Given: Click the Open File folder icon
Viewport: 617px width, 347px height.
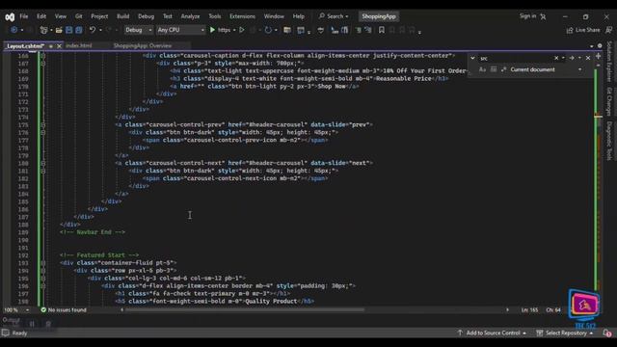Looking at the screenshot, I should pyautogui.click(x=59, y=30).
